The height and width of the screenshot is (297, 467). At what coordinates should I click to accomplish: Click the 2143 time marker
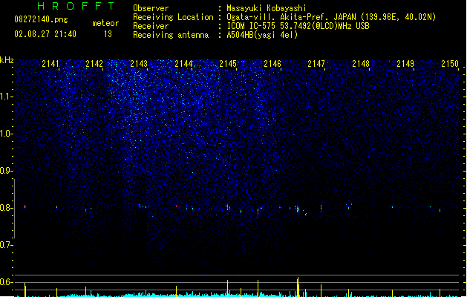(x=139, y=63)
